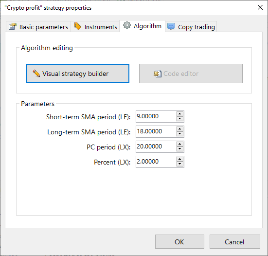
Task: Click the Copy trading chat icon
Action: pos(171,26)
